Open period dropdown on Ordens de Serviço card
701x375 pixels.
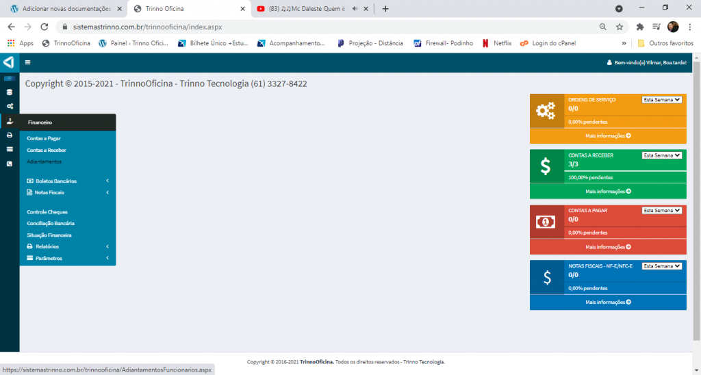662,100
